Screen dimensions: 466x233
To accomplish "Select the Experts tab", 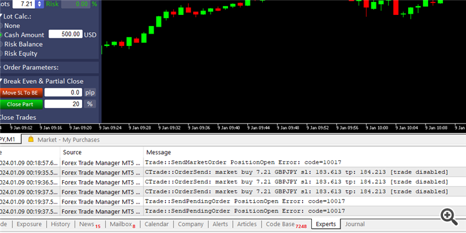I will coord(326,224).
